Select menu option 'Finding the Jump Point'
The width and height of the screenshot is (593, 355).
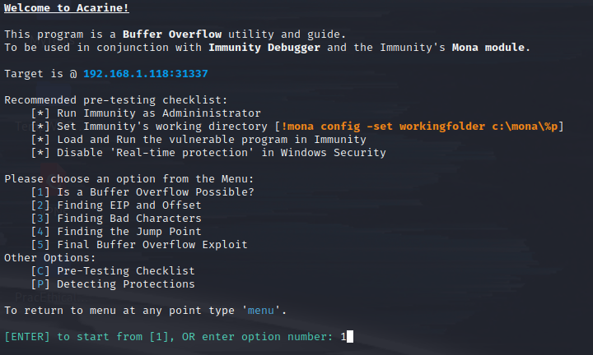(x=129, y=232)
